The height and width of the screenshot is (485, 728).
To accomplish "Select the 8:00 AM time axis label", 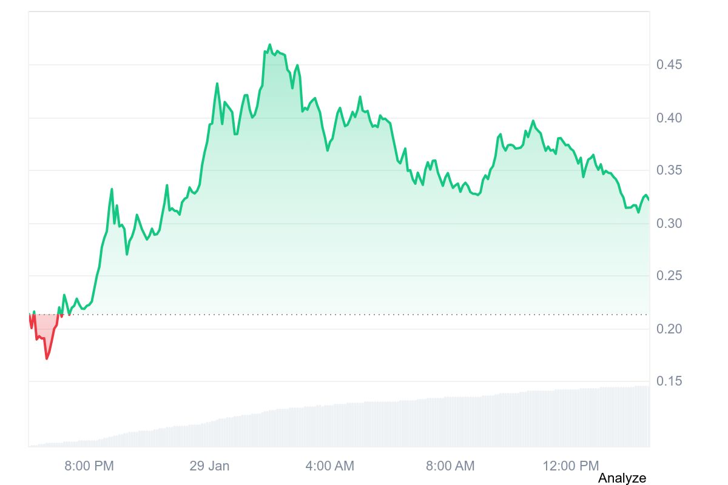I will (450, 466).
